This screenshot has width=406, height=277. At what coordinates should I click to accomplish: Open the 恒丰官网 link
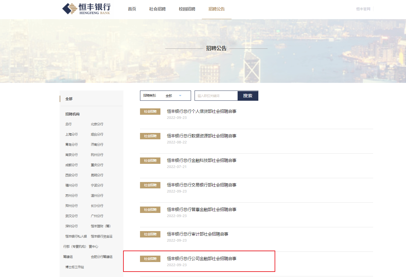(363, 9)
